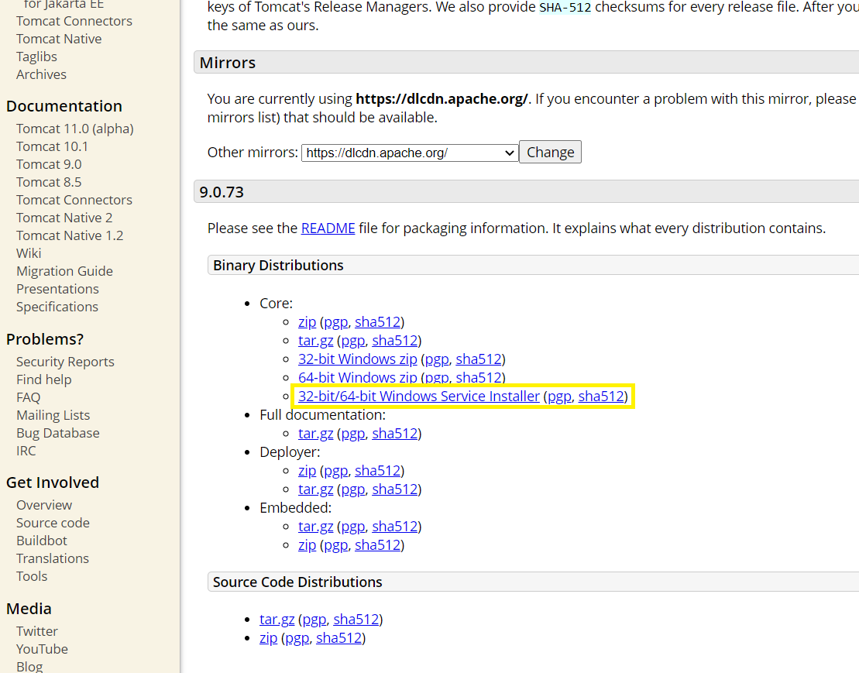The width and height of the screenshot is (859, 673).
Task: Open YouTube media link
Action: (42, 649)
